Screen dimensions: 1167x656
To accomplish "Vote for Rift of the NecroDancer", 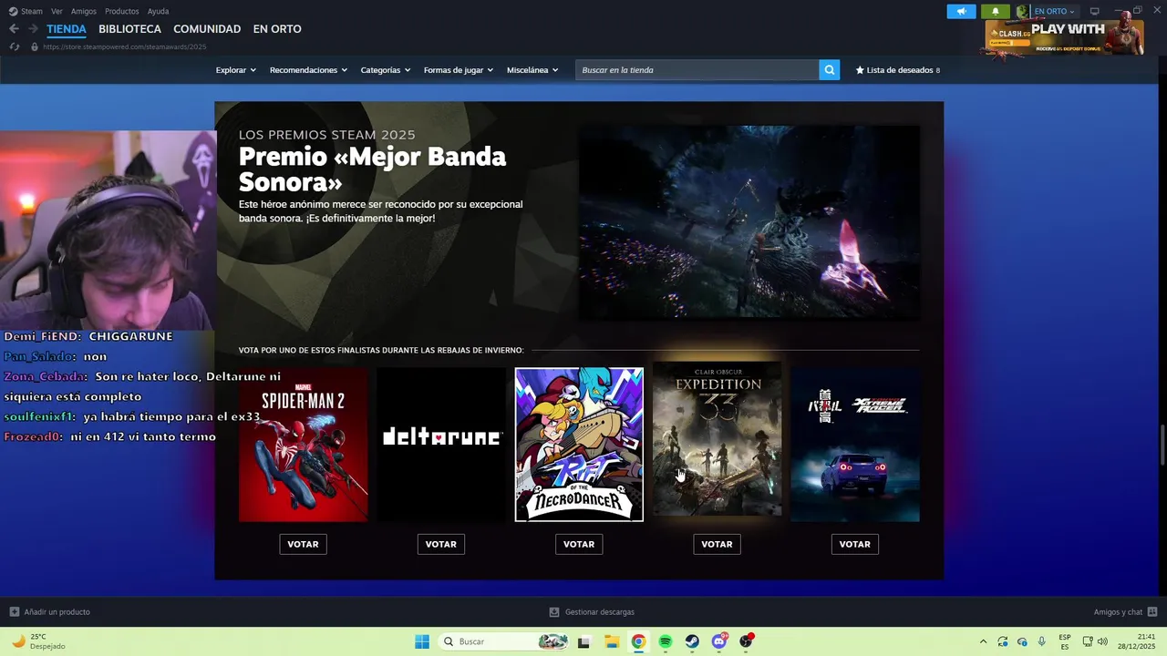I will [579, 544].
